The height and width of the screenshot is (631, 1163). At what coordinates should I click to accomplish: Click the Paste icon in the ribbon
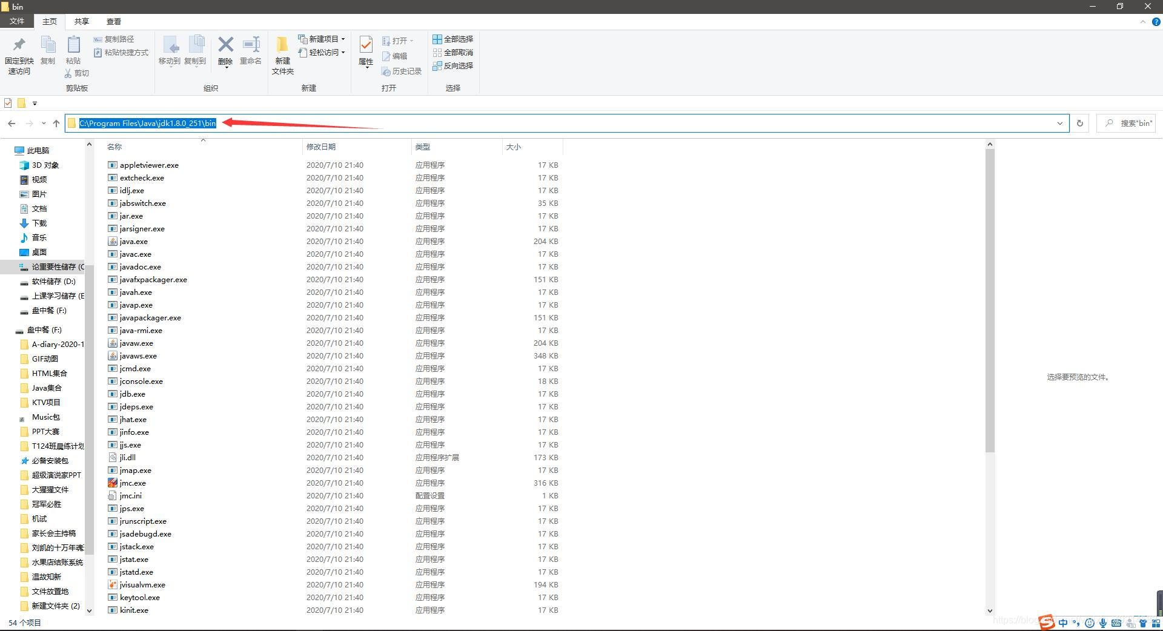point(73,45)
